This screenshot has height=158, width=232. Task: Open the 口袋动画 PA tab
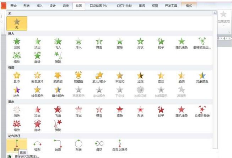[x=98, y=6]
